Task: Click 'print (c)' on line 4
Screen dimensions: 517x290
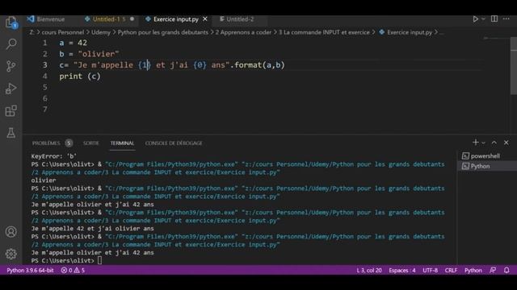Action: 80,77
